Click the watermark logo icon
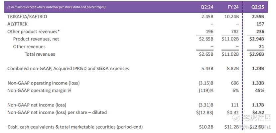 coord(236,117)
